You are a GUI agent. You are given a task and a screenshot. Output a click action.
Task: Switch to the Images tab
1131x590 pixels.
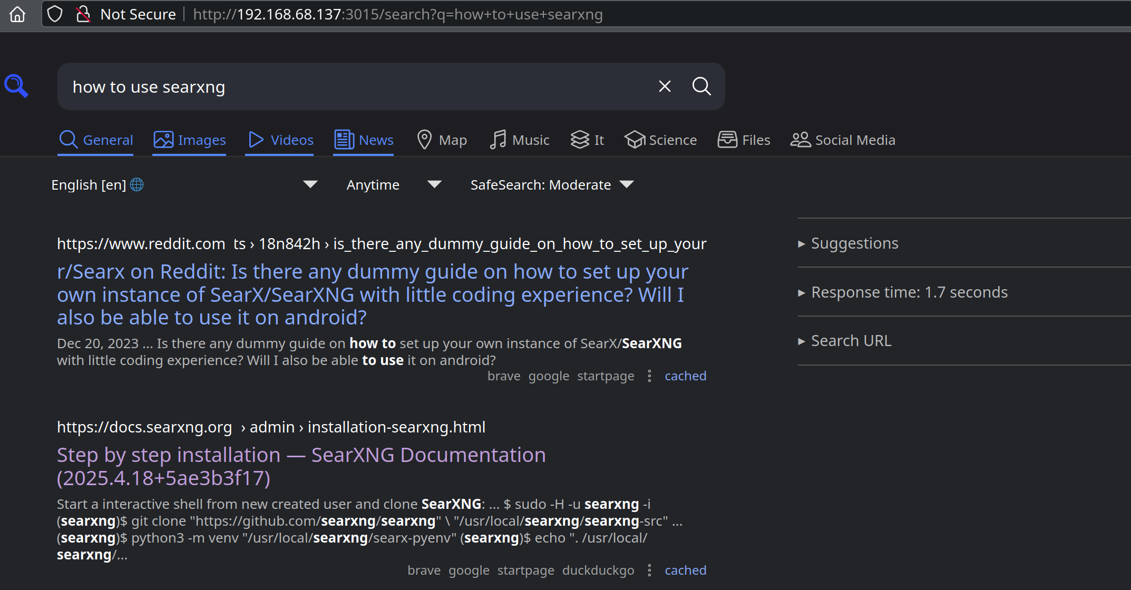tap(189, 140)
